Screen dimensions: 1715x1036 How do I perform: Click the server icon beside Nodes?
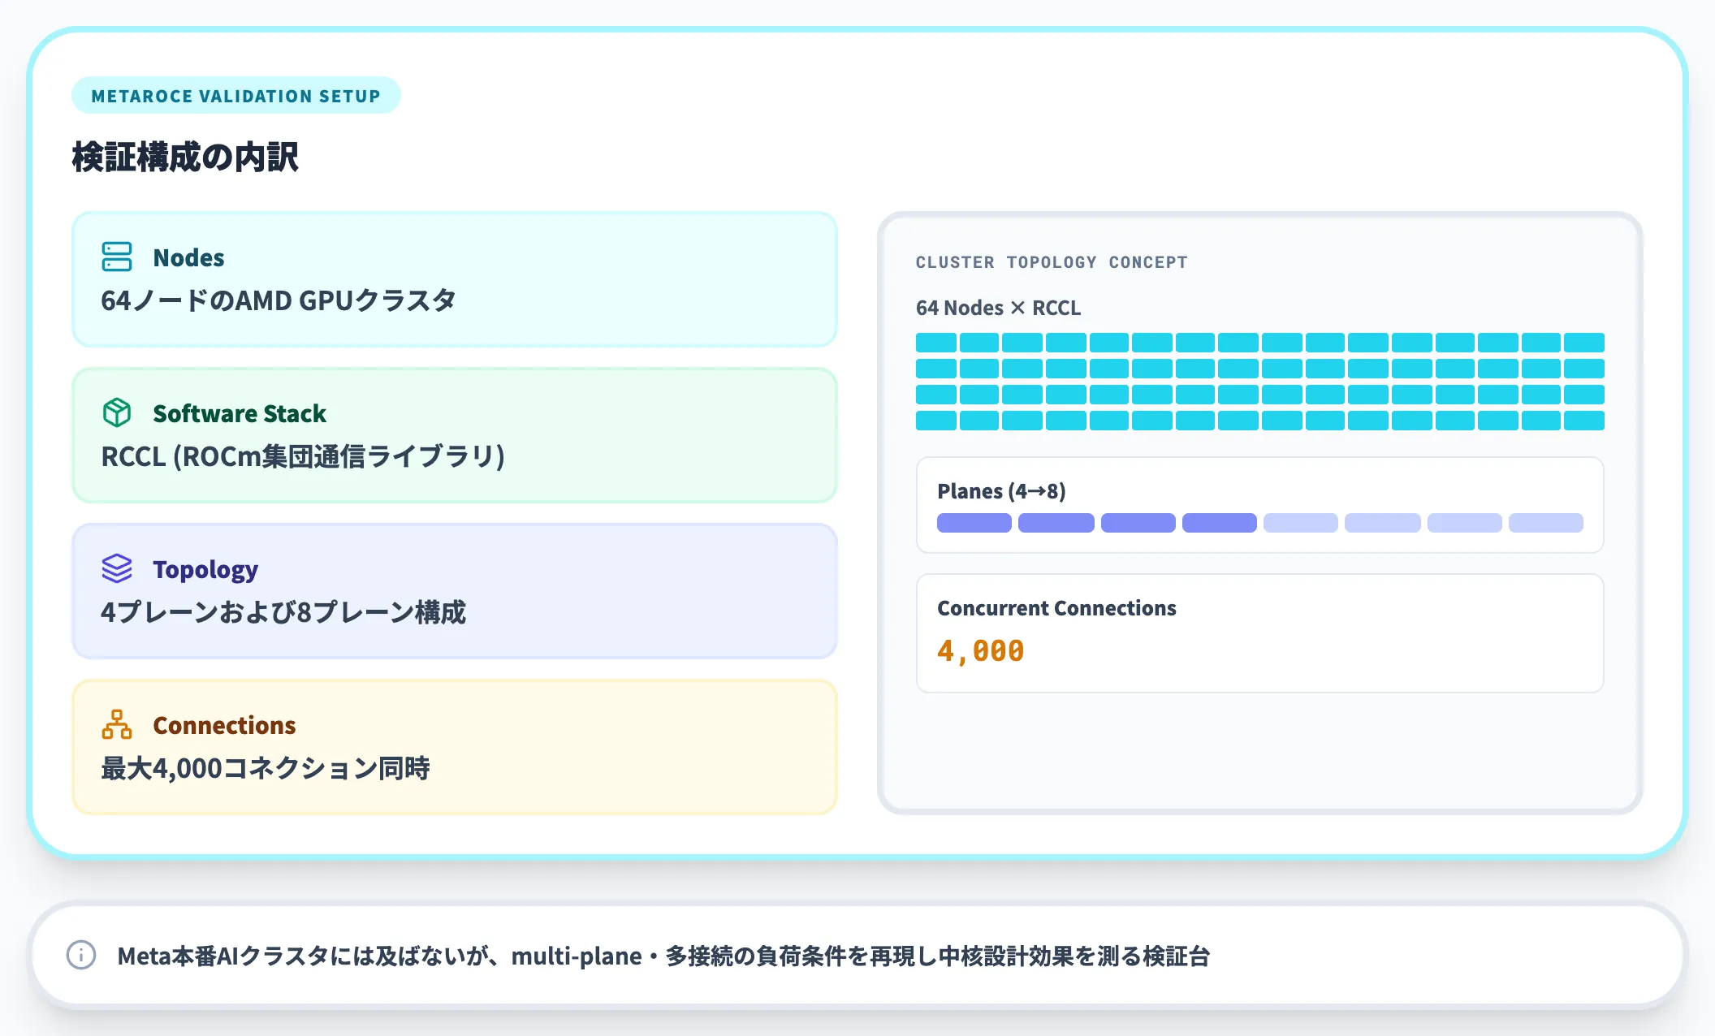[x=117, y=257]
